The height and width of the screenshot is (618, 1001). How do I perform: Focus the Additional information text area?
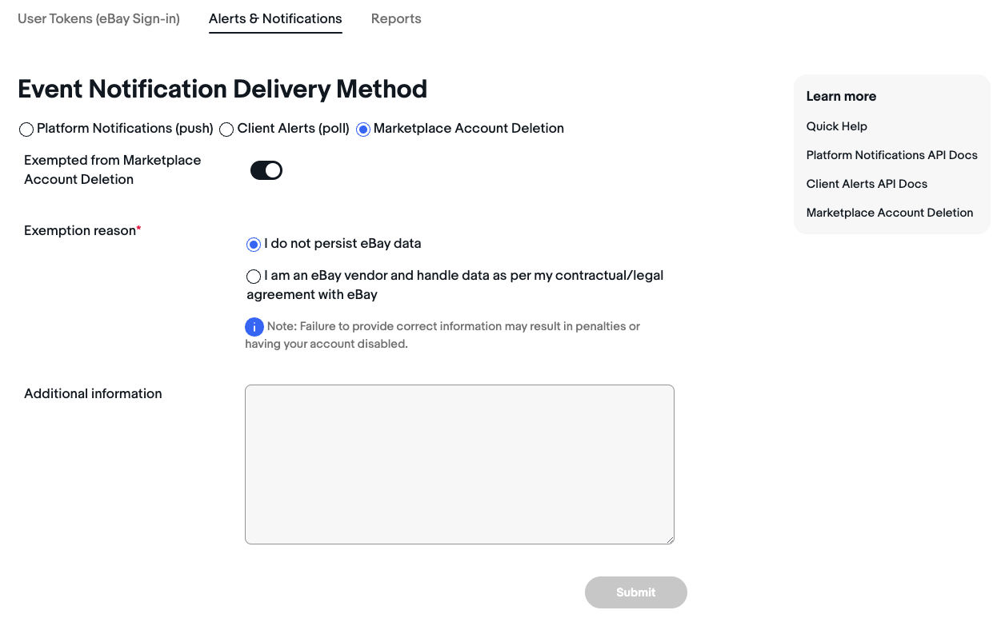pos(459,464)
